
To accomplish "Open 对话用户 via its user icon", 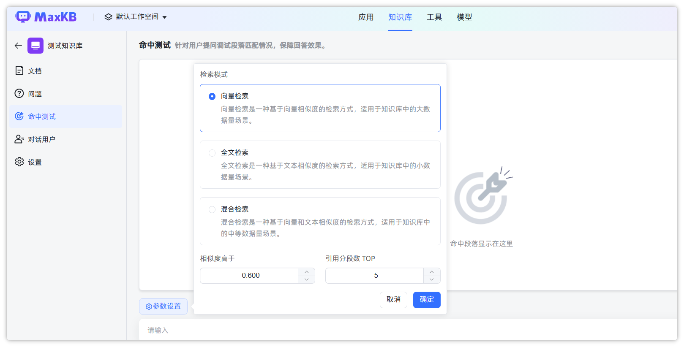I will coord(19,139).
